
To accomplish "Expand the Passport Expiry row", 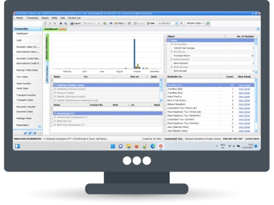I will (x=55, y=93).
